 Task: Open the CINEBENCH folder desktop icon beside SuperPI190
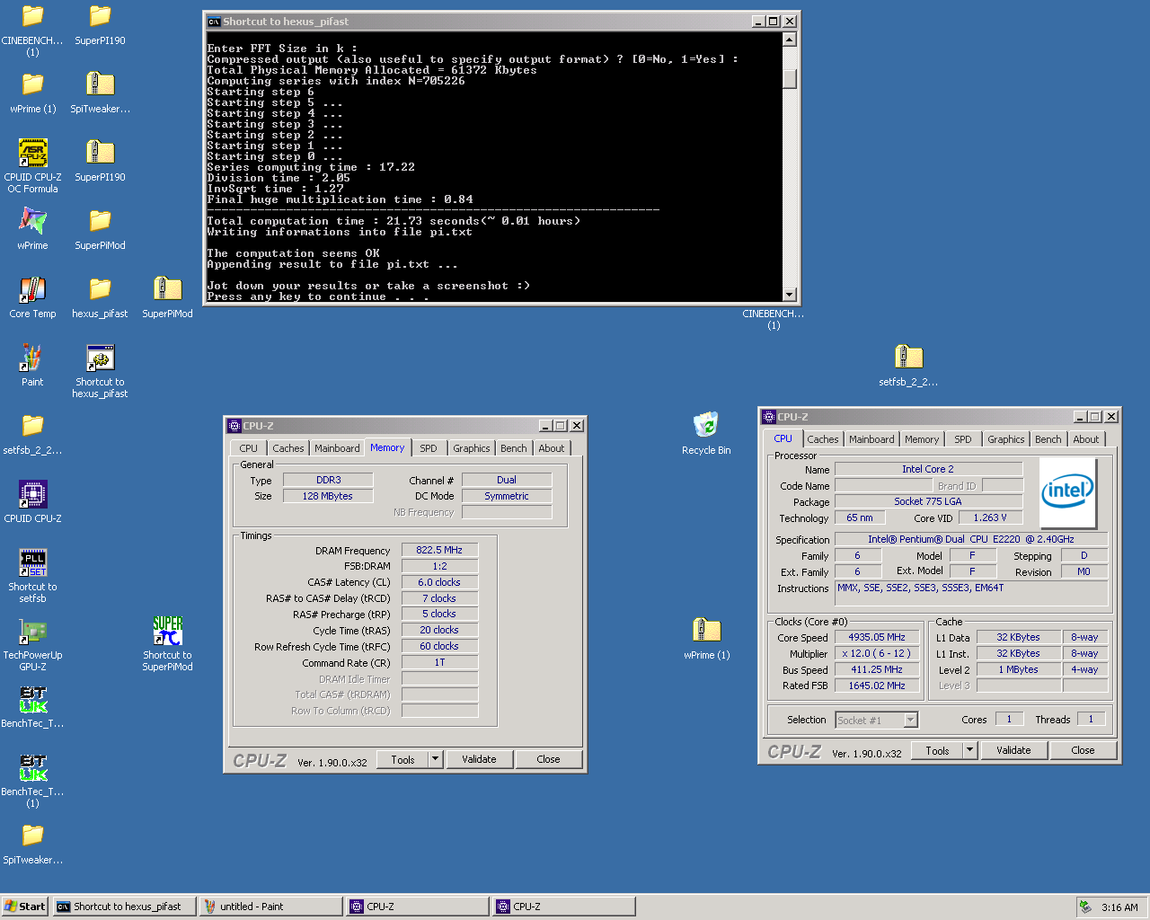click(32, 16)
